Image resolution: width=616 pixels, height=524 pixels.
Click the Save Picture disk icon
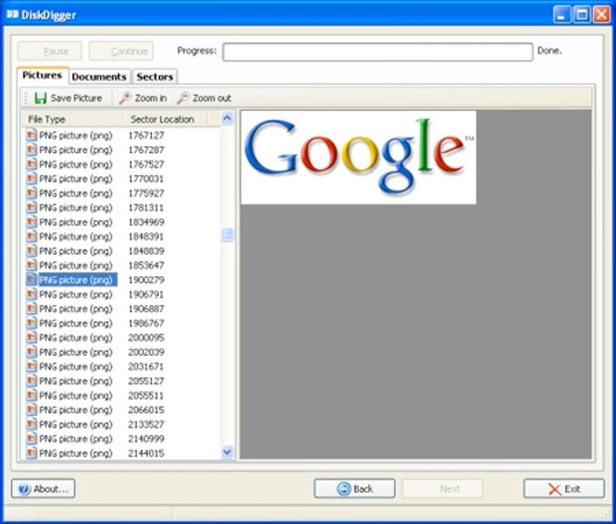click(40, 98)
